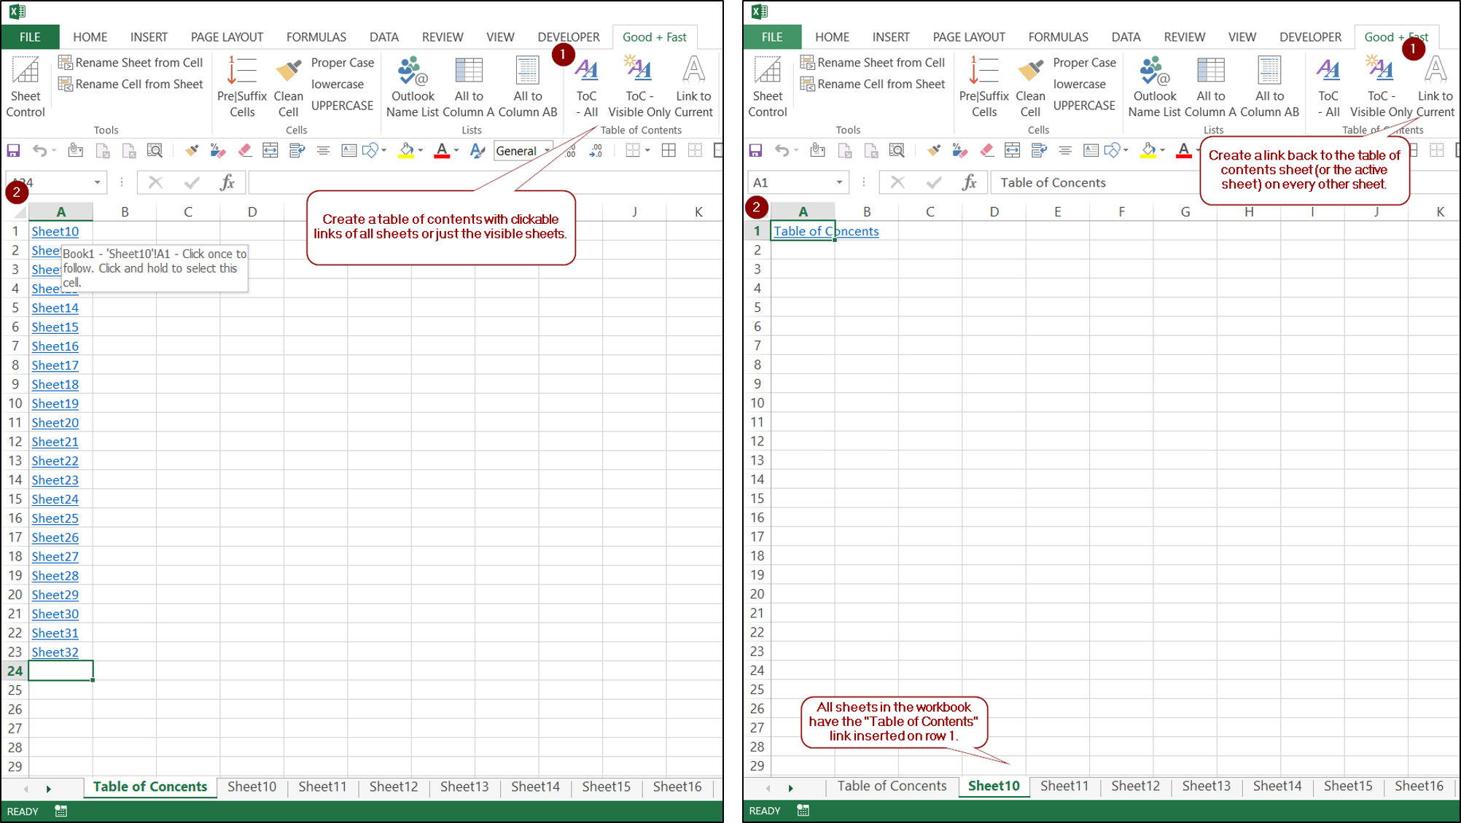Switch to Sheet13 tab in right window
The image size is (1461, 823).
pos(1206,786)
